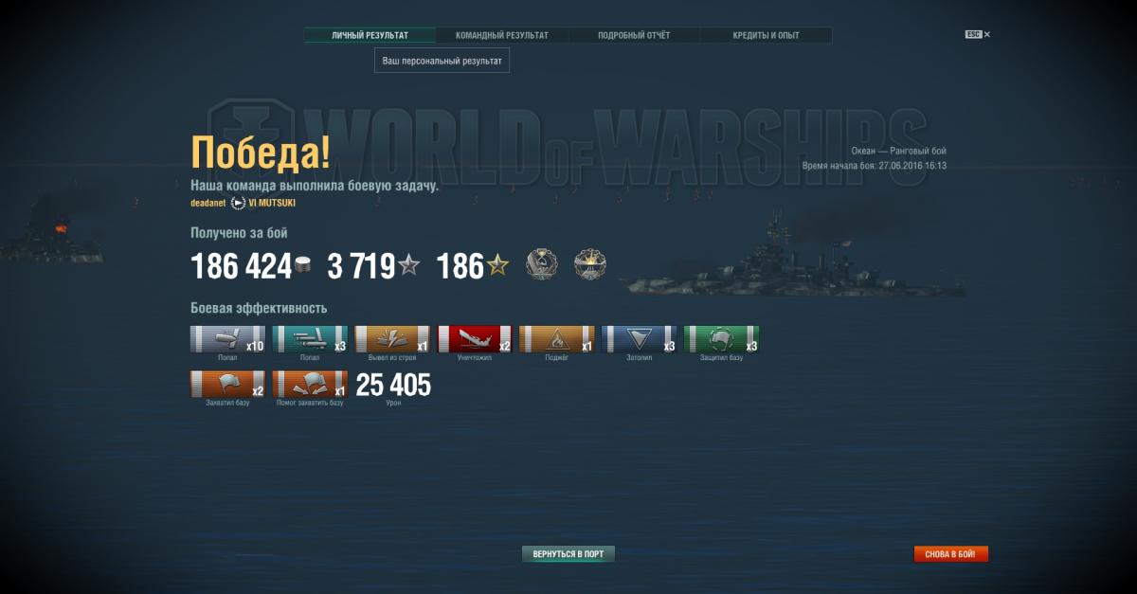The width and height of the screenshot is (1137, 594).
Task: Click the VI Mutsuki ship name
Action: (278, 203)
